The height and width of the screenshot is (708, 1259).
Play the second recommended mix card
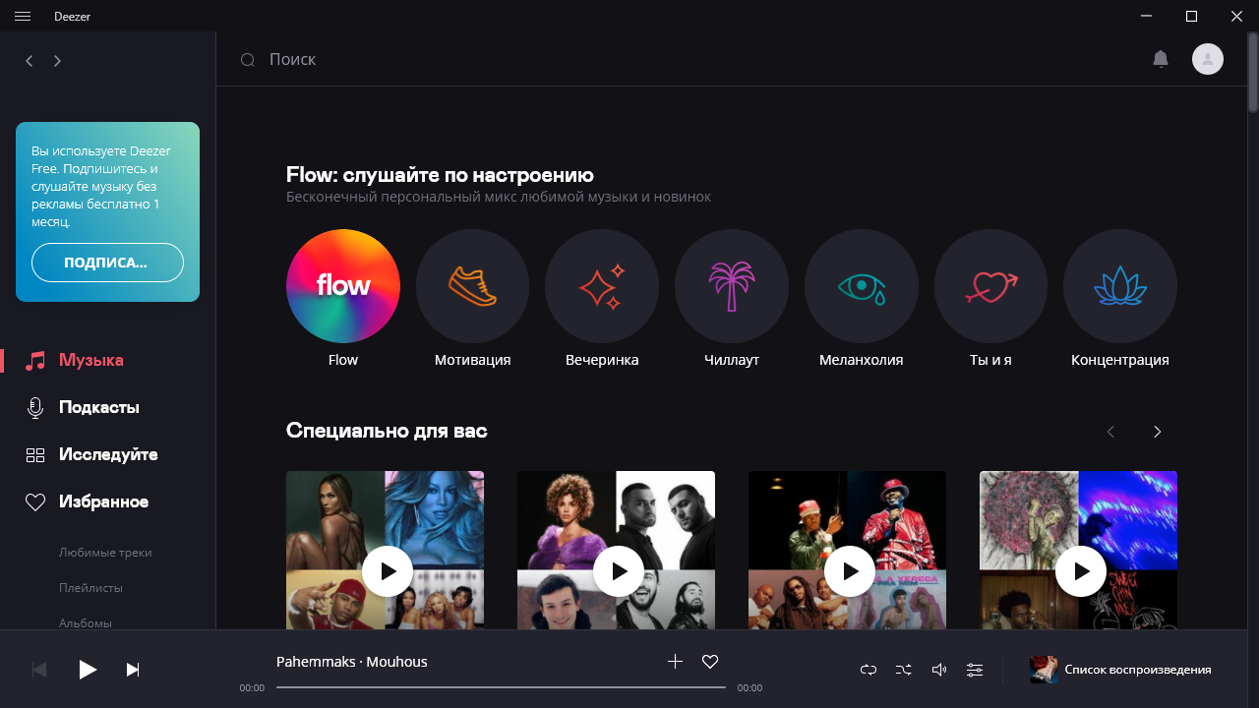pos(619,571)
